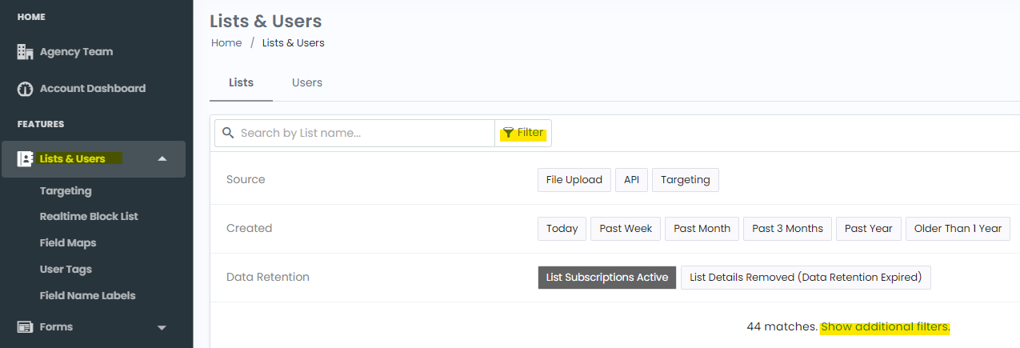Select List Details Removed (Data Retention Expired)
This screenshot has width=1020, height=348.
pyautogui.click(x=806, y=278)
